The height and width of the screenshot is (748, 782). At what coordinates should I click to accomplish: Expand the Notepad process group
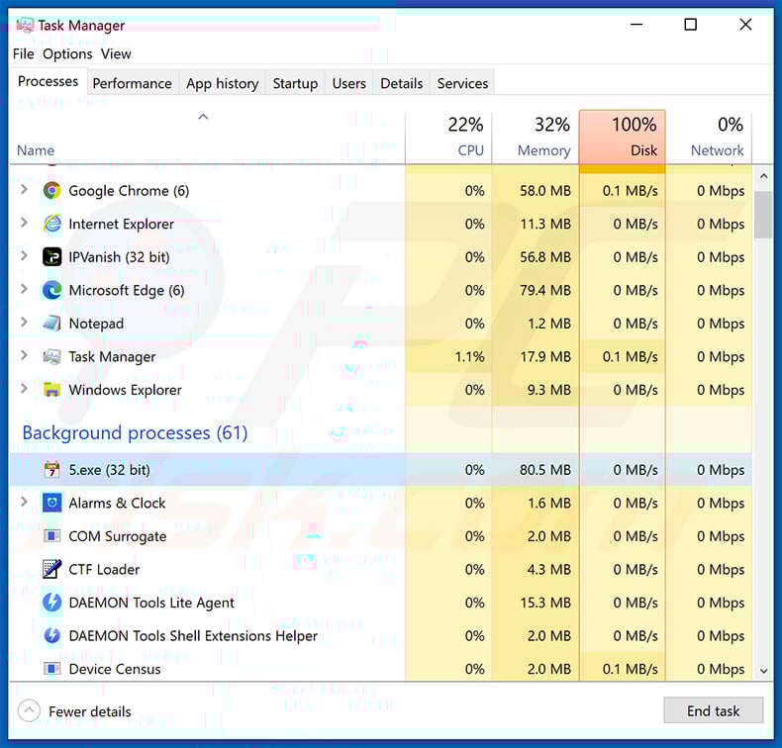click(24, 323)
